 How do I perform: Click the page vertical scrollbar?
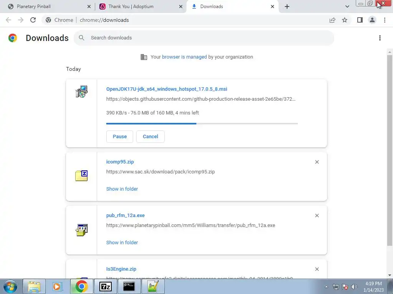(x=390, y=150)
